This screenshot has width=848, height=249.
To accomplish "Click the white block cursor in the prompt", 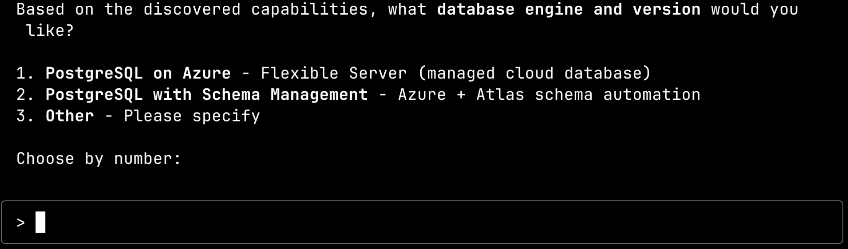I will click(x=40, y=222).
